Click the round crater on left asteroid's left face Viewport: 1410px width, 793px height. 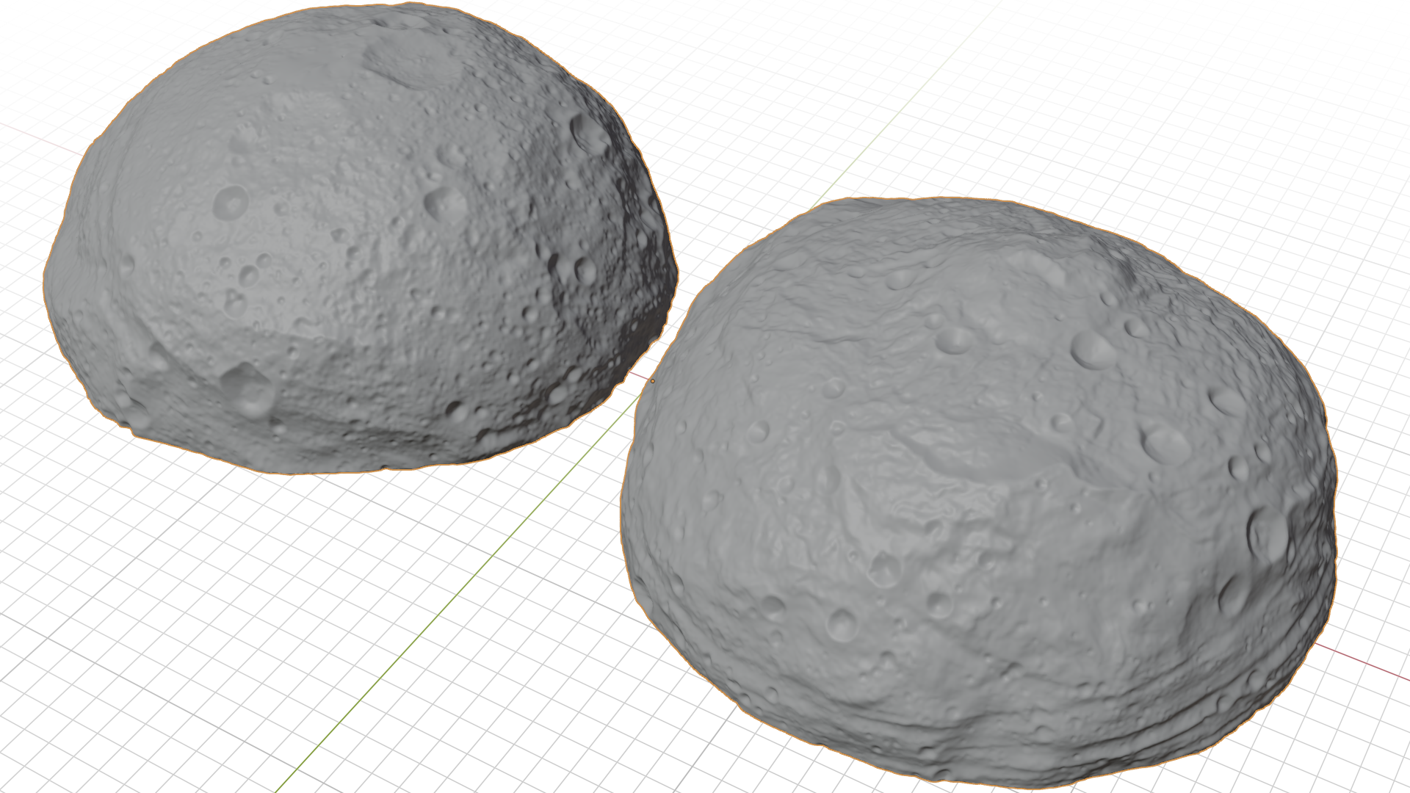231,201
